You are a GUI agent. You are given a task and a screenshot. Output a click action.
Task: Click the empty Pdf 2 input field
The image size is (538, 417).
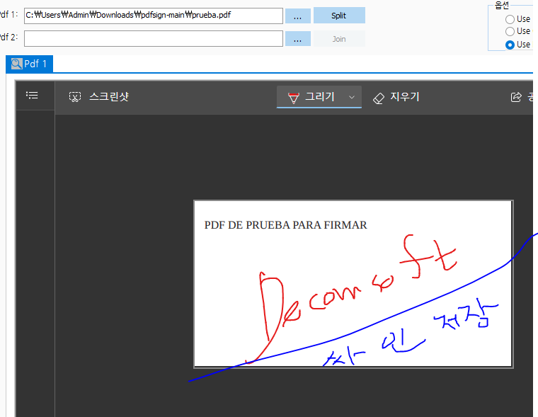click(x=154, y=38)
